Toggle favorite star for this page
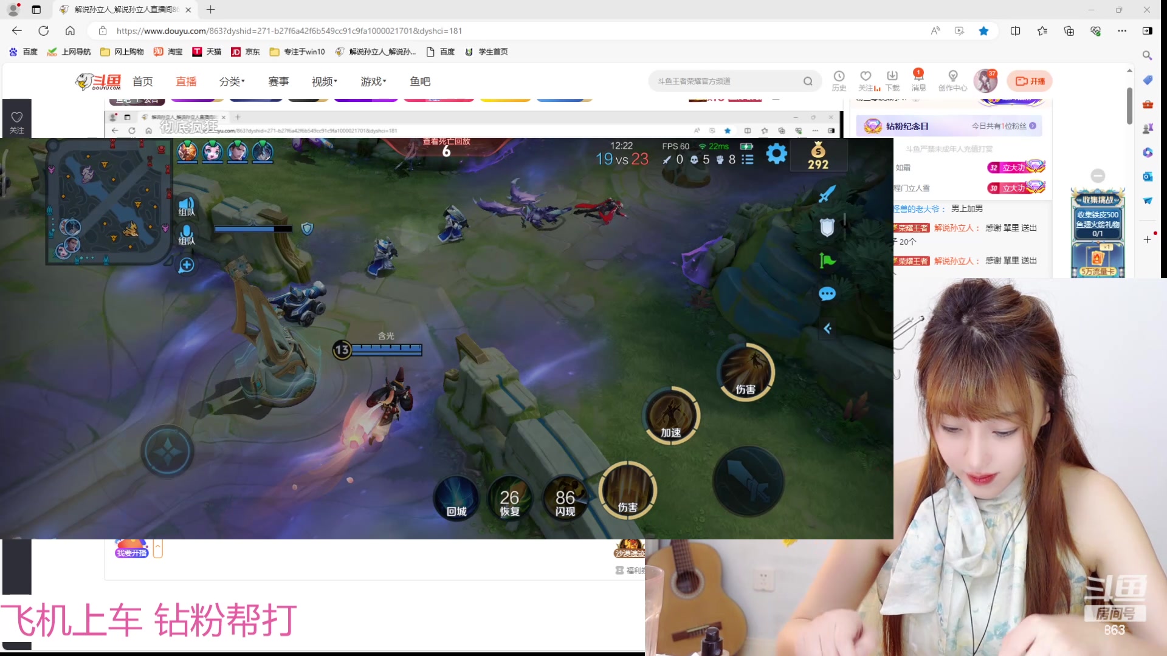 click(983, 31)
